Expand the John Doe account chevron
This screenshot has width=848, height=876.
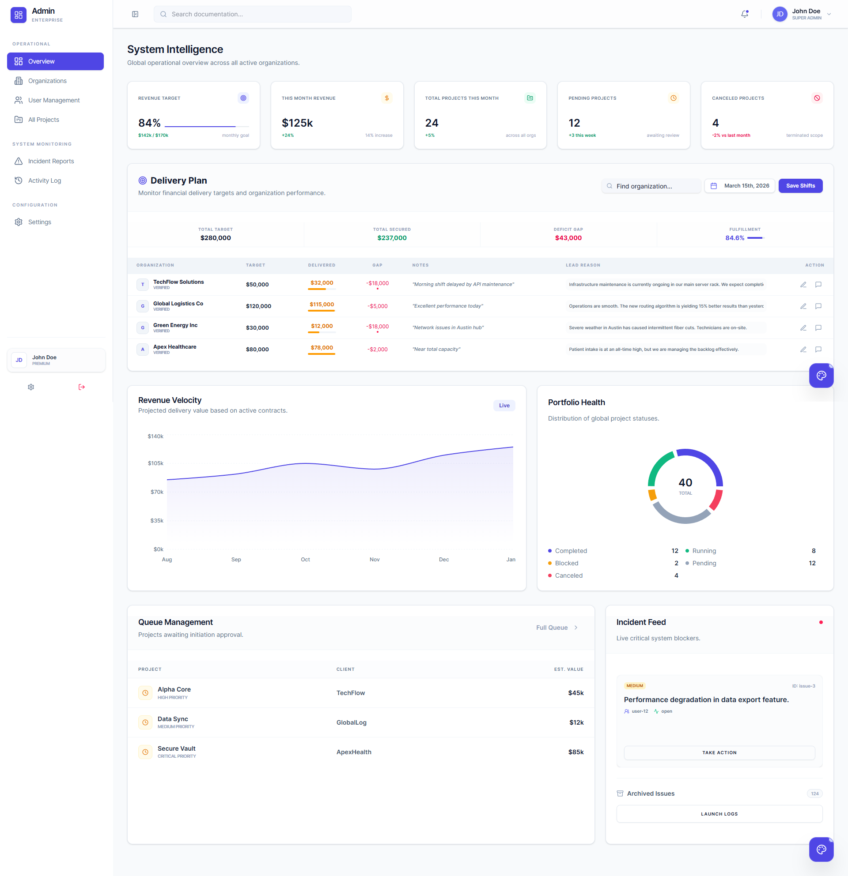(x=829, y=14)
